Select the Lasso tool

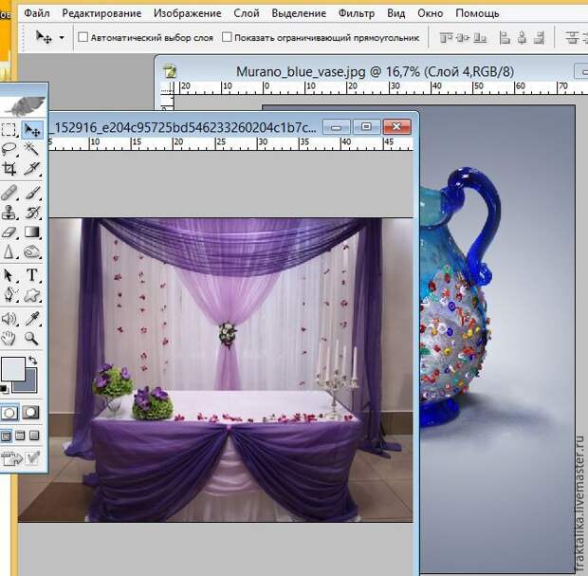pos(9,149)
